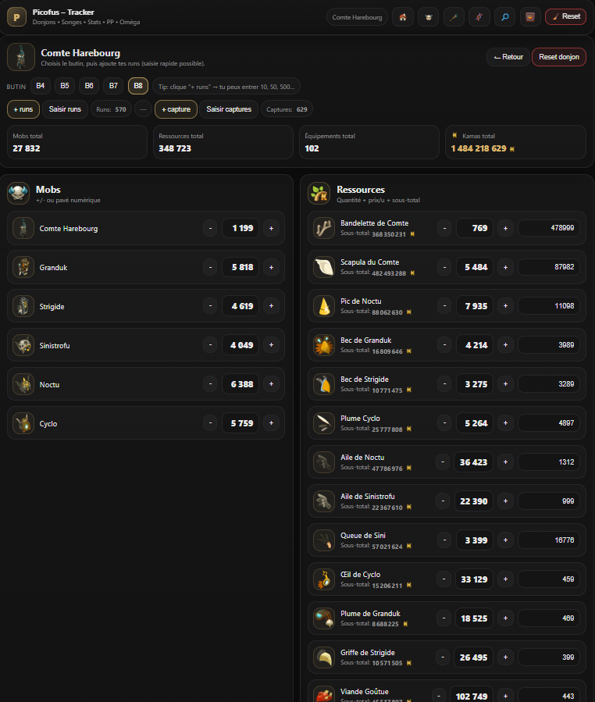Increase Strigide mob count

[x=271, y=306]
